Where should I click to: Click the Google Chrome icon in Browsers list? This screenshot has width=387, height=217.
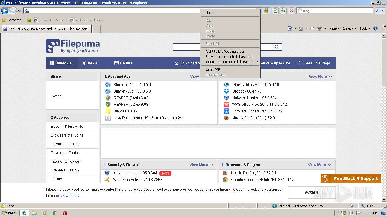point(225,180)
